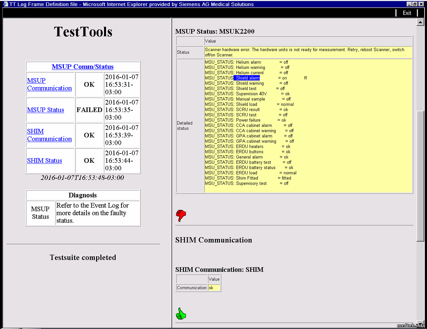The image size is (427, 329).
Task: Open the Internet Explorer title bar icon
Action: 5,4
